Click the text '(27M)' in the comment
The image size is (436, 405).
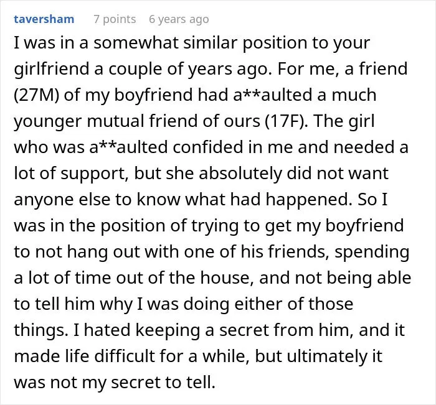pos(36,95)
